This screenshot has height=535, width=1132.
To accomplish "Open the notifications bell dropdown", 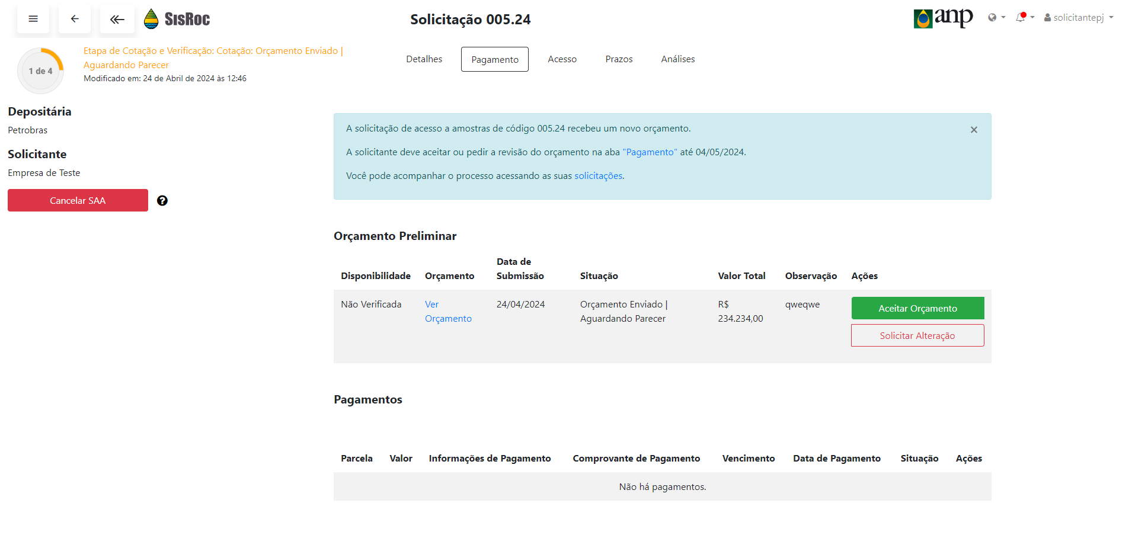I will point(1025,18).
